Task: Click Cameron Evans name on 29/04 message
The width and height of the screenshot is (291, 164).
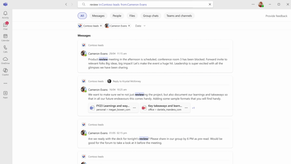Action: tap(98, 54)
